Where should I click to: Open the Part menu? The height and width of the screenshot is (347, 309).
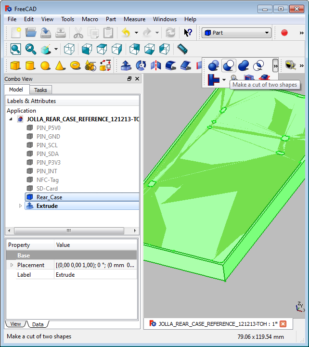coord(111,19)
